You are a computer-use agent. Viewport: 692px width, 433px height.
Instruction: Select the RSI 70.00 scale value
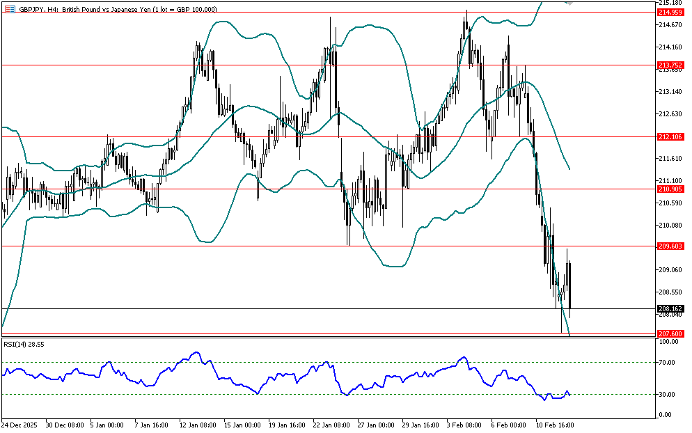(668, 363)
